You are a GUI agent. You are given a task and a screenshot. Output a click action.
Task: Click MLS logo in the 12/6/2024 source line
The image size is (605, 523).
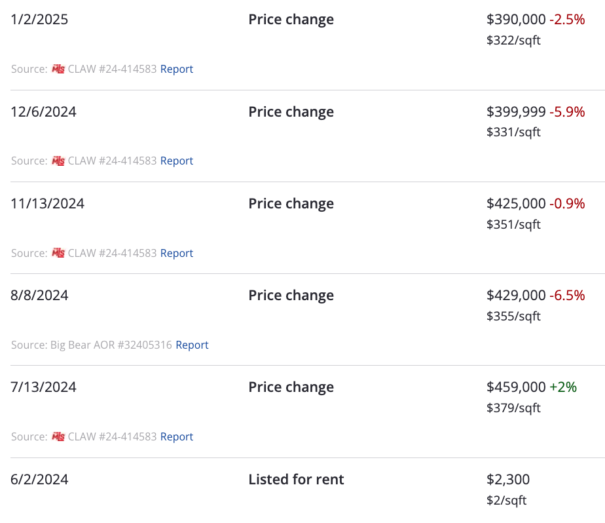(x=58, y=161)
